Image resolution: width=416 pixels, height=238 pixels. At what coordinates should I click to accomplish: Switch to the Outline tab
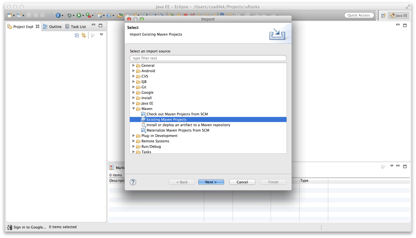pos(52,27)
